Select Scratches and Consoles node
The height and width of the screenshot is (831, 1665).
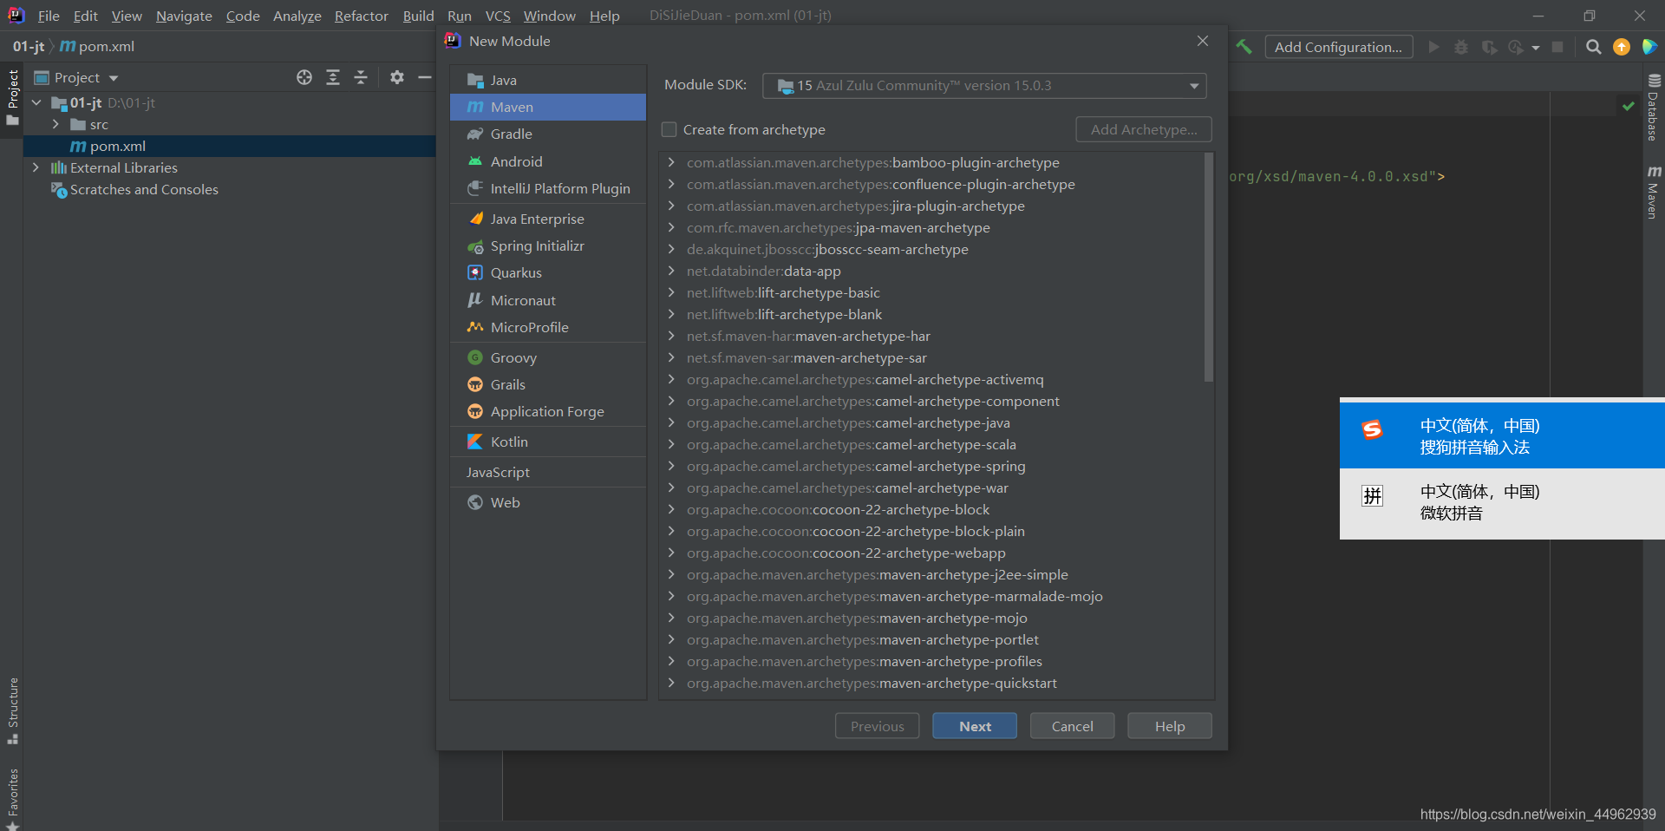coord(144,189)
